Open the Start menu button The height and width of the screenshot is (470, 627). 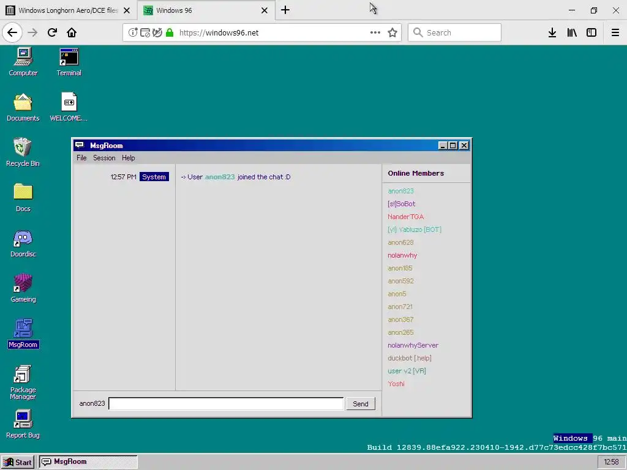coord(18,463)
